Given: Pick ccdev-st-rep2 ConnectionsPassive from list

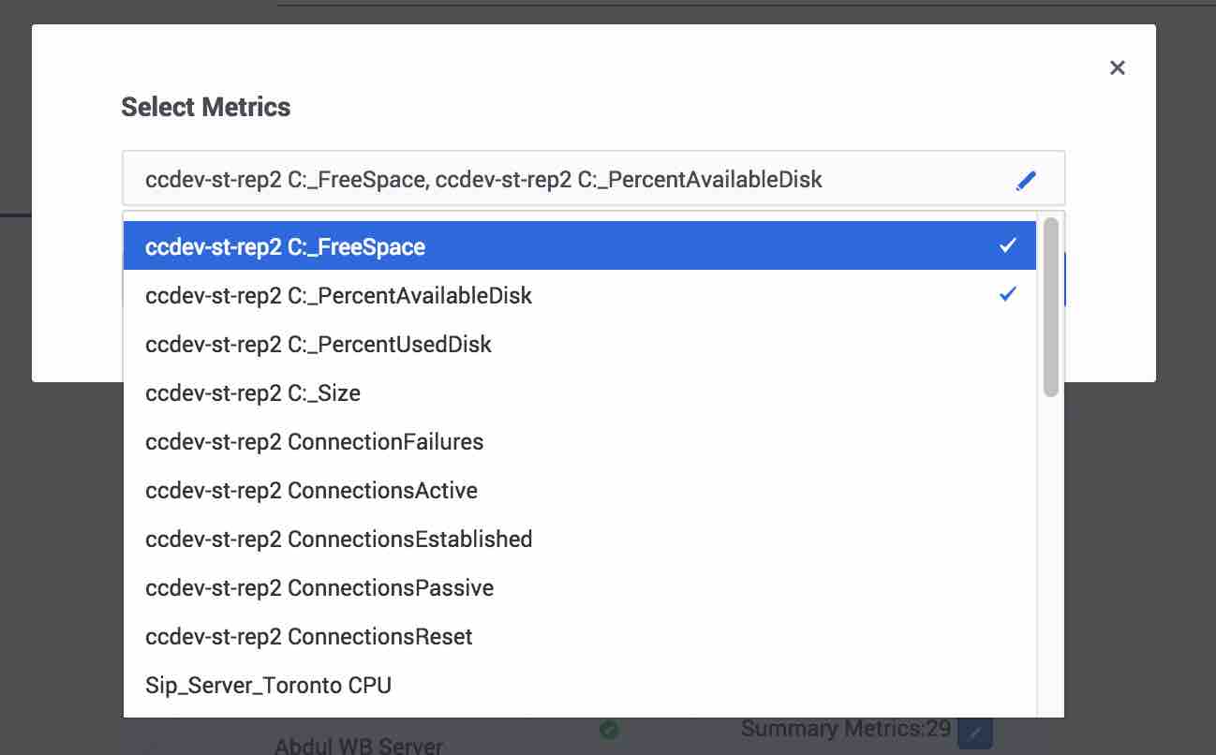Looking at the screenshot, I should [319, 587].
